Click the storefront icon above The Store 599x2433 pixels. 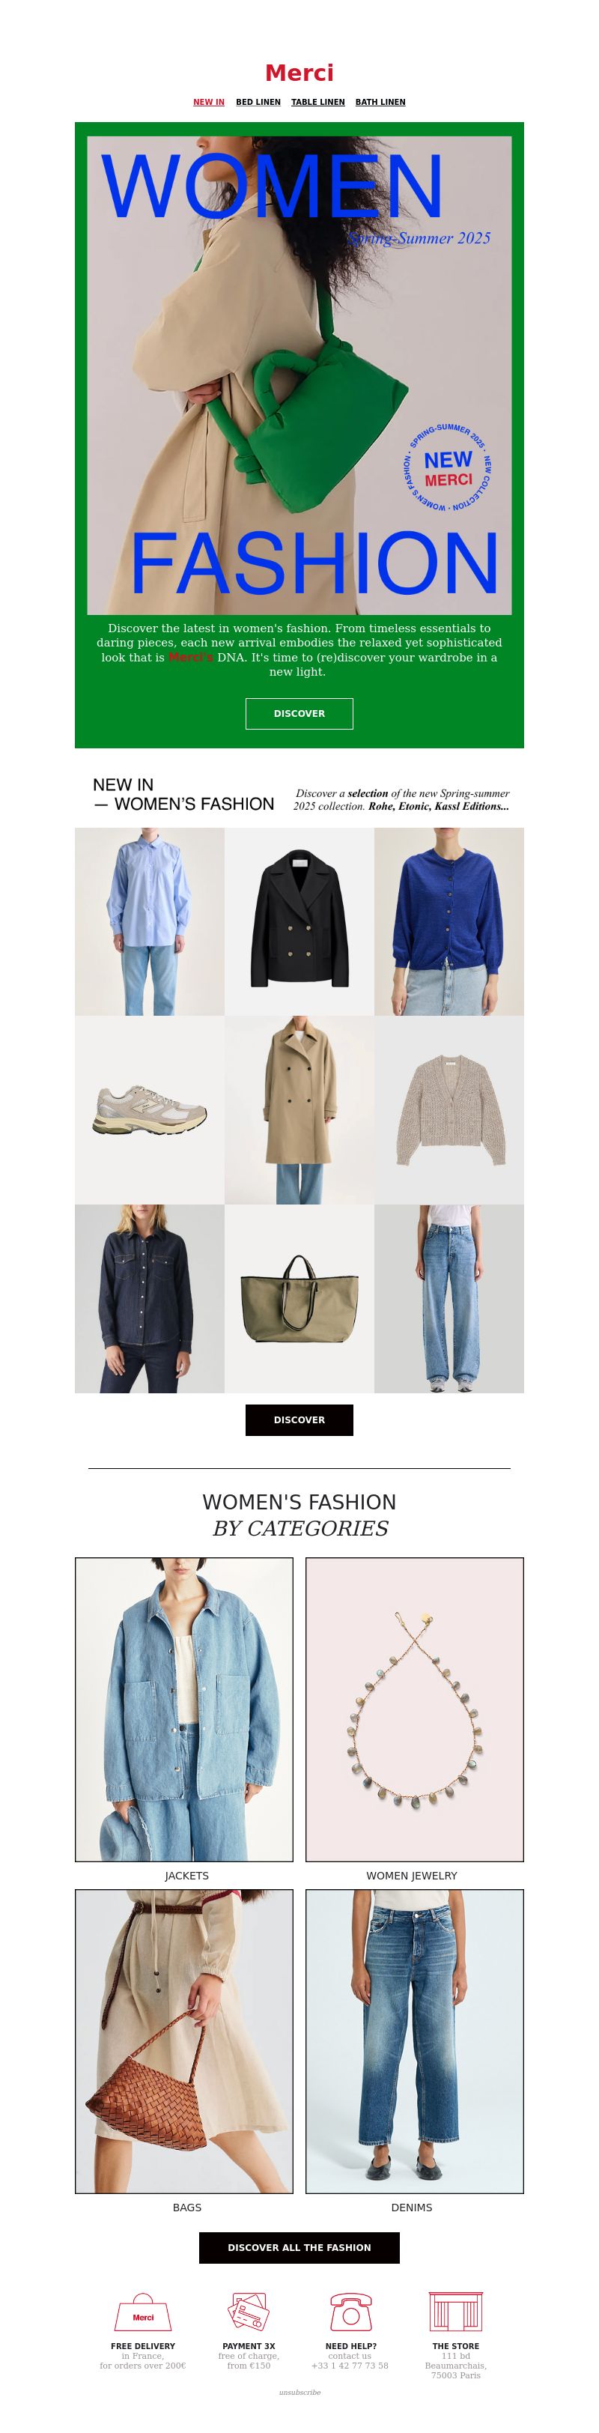[455, 2311]
